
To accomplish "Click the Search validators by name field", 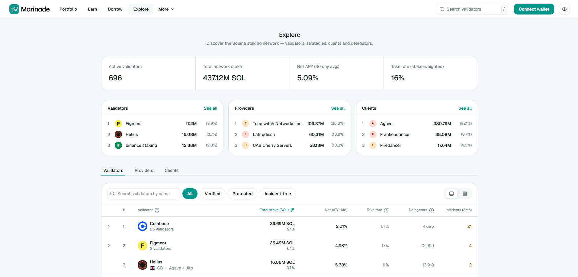I will (144, 194).
